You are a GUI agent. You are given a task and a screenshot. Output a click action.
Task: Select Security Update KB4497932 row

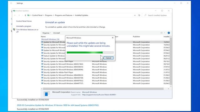point(105,81)
